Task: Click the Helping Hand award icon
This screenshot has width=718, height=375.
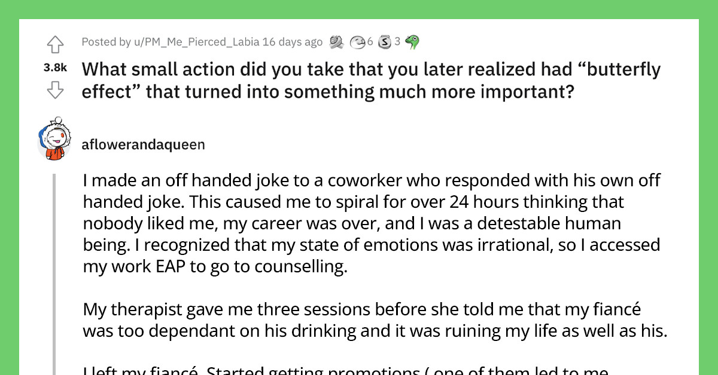Action: pyautogui.click(x=336, y=41)
